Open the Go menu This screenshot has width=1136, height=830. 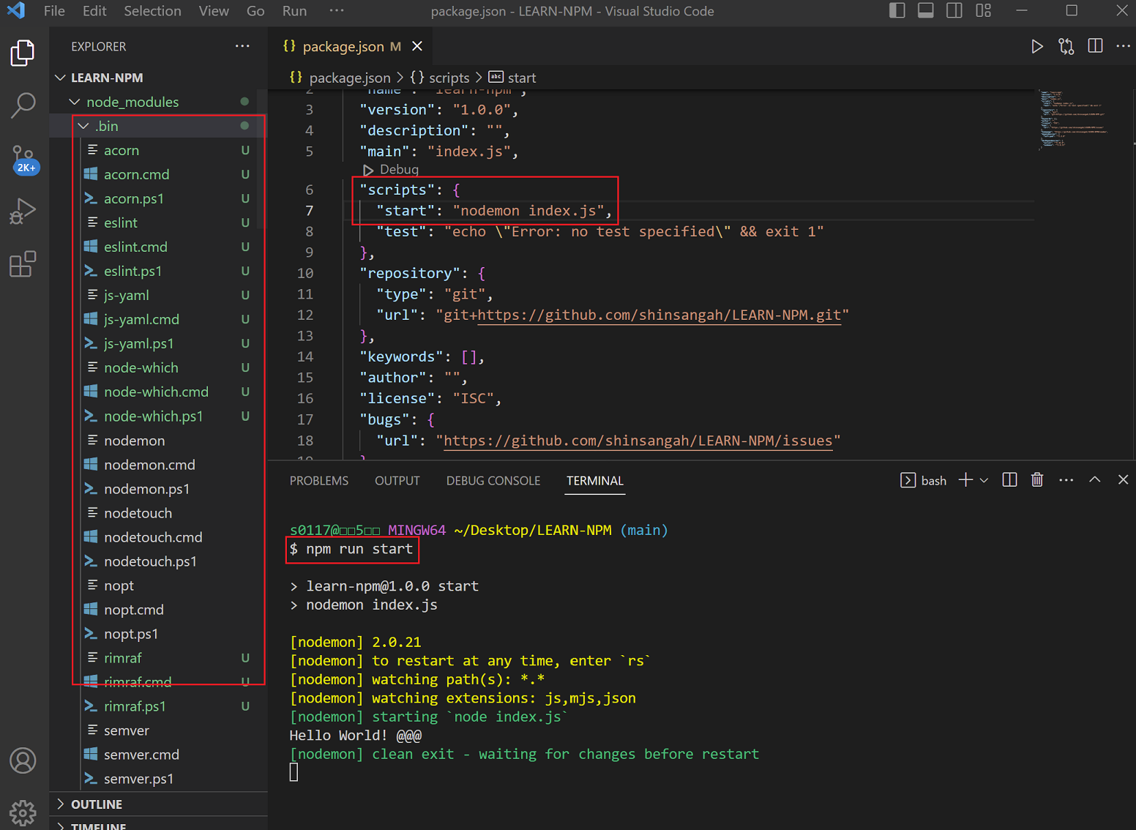(255, 11)
